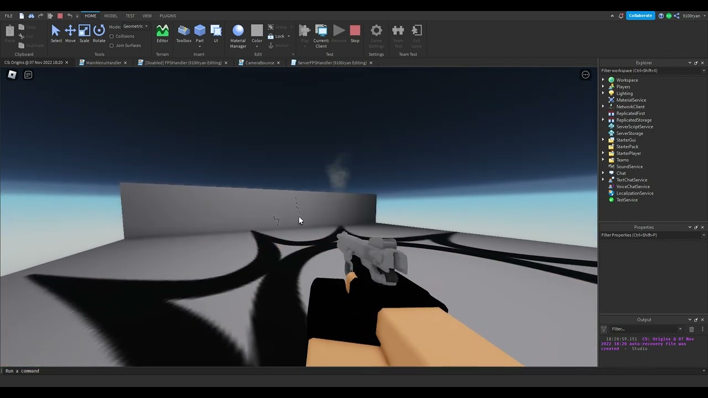Open the Lock dropdown arrow
This screenshot has height=398, width=708.
[x=288, y=36]
